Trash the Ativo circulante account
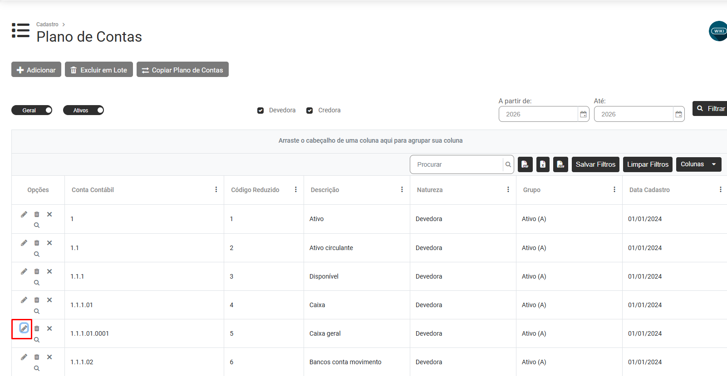 coord(37,243)
